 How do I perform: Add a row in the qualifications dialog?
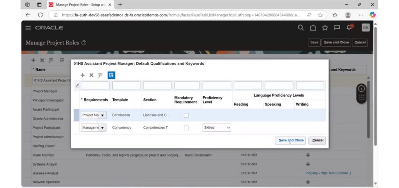point(83,75)
